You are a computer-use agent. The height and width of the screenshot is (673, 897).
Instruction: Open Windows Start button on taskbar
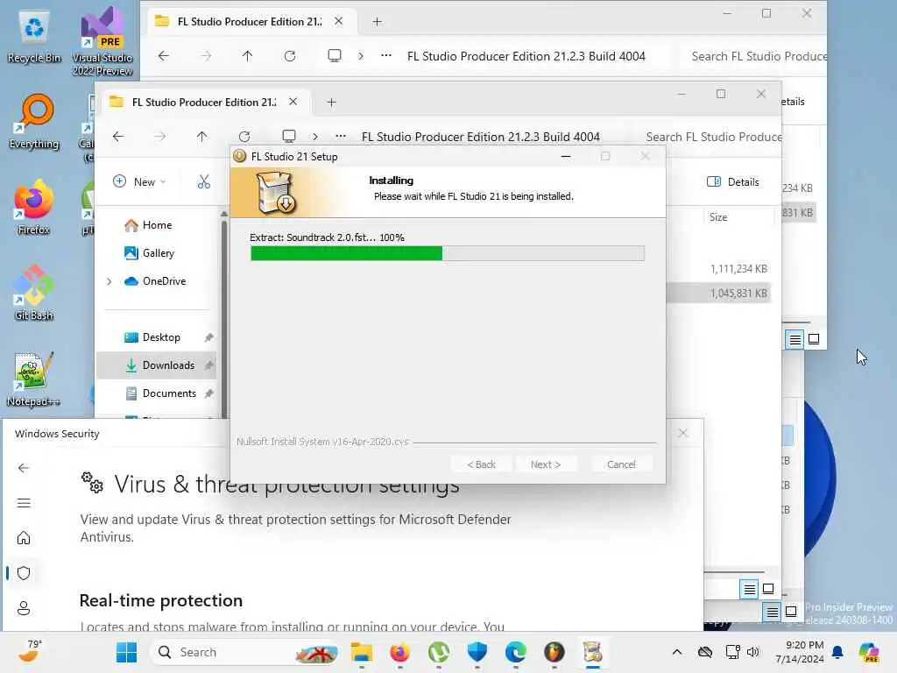[126, 652]
